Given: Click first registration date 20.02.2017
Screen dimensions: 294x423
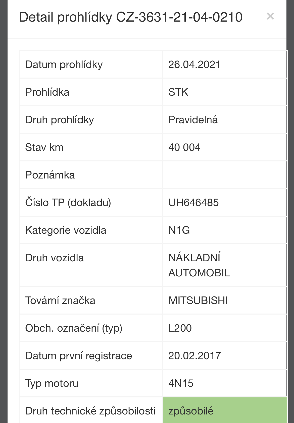Looking at the screenshot, I should pyautogui.click(x=194, y=356).
